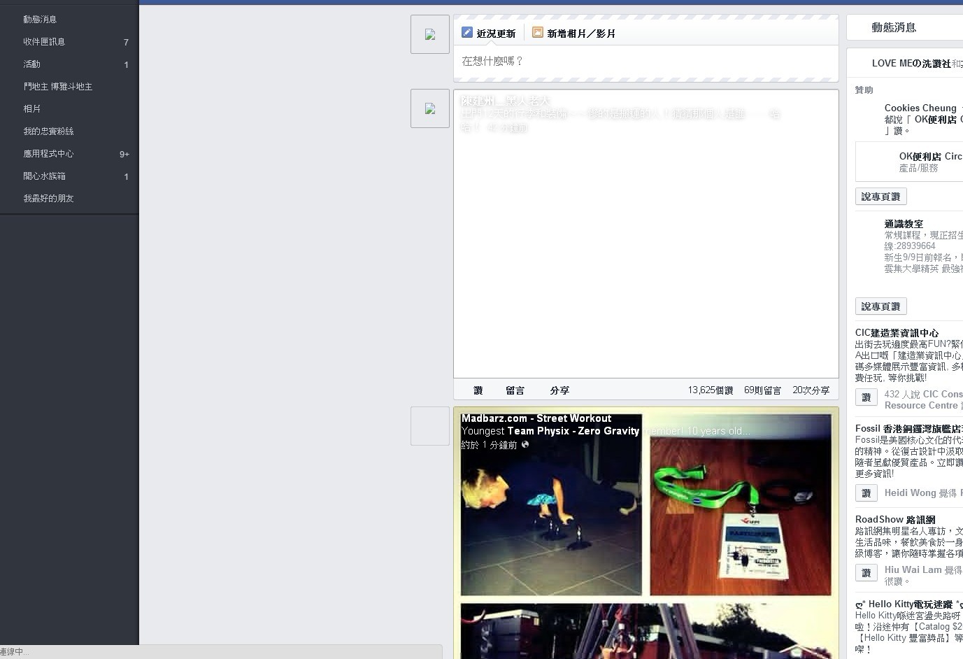This screenshot has width=963, height=659.
Task: Click the 9+ badge next to 應用程式中心
Action: point(124,155)
